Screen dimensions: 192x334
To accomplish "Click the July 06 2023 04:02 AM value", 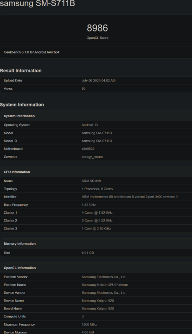I will click(98, 80).
